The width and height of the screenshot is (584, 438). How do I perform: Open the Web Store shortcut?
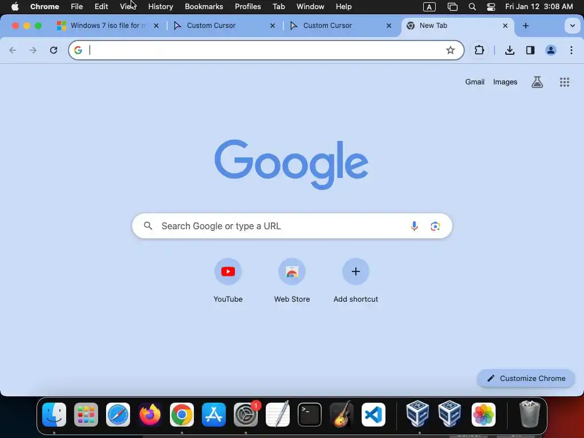pyautogui.click(x=292, y=280)
